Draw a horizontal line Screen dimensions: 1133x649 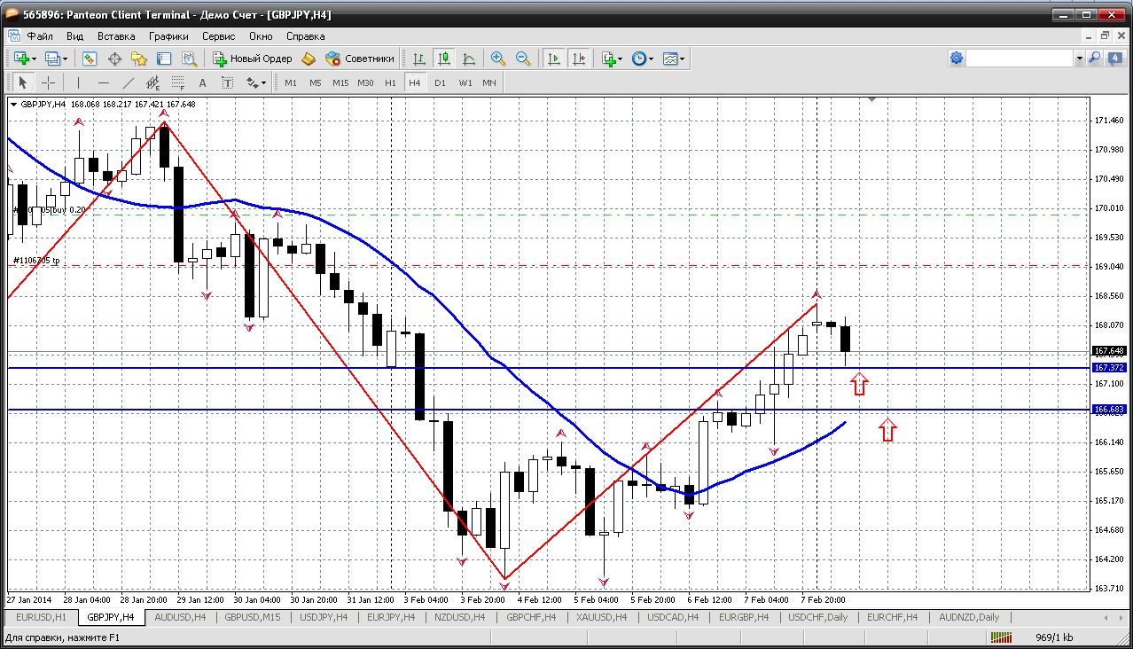(103, 82)
